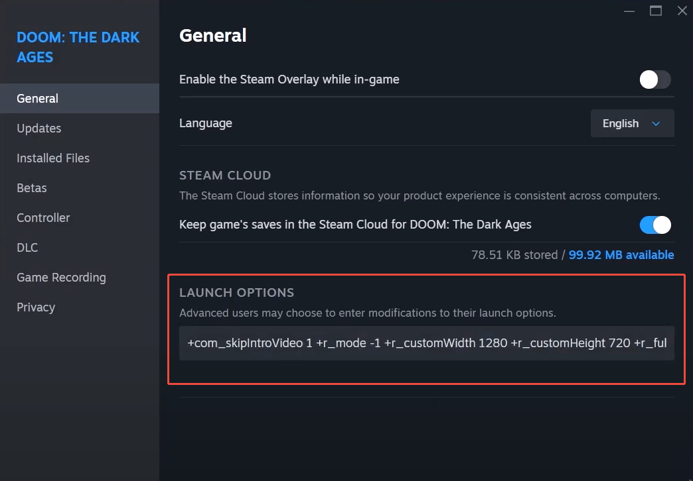Click the 99.92 MB available link
Screen dimensions: 693x481
pos(621,255)
